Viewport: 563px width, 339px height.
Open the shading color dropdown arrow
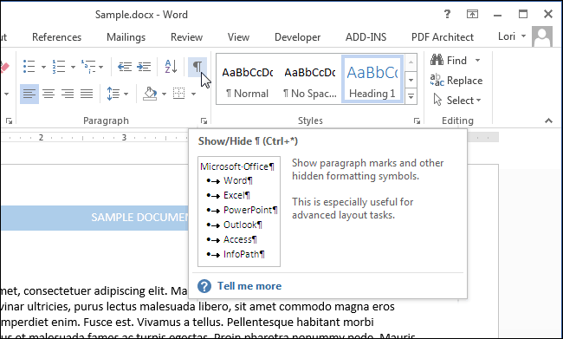pyautogui.click(x=164, y=95)
